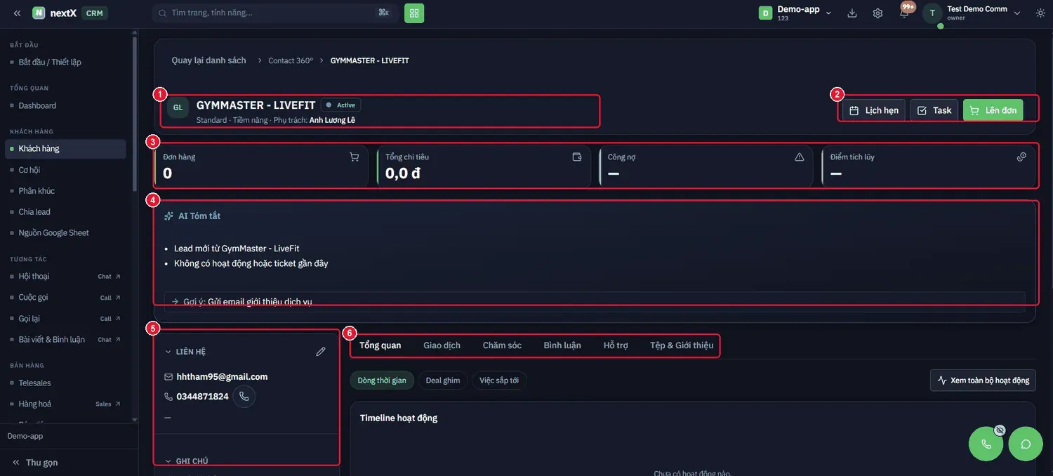Screen dimensions: 1053x476
Task: Click the email hhtham95@gmail.com
Action: 222,377
